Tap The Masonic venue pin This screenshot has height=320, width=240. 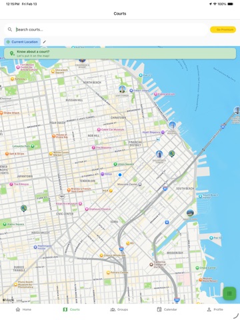pos(93,147)
